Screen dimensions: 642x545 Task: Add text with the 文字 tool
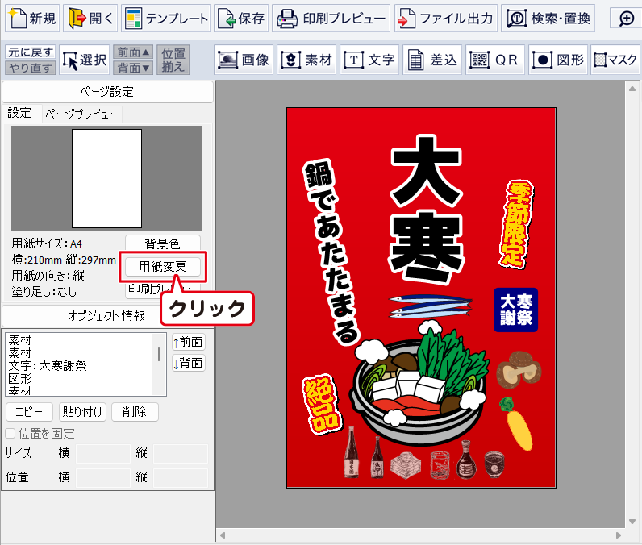click(x=370, y=60)
